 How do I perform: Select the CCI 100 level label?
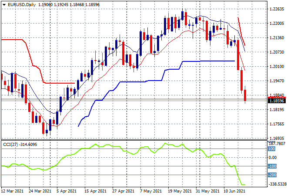pos(272,149)
